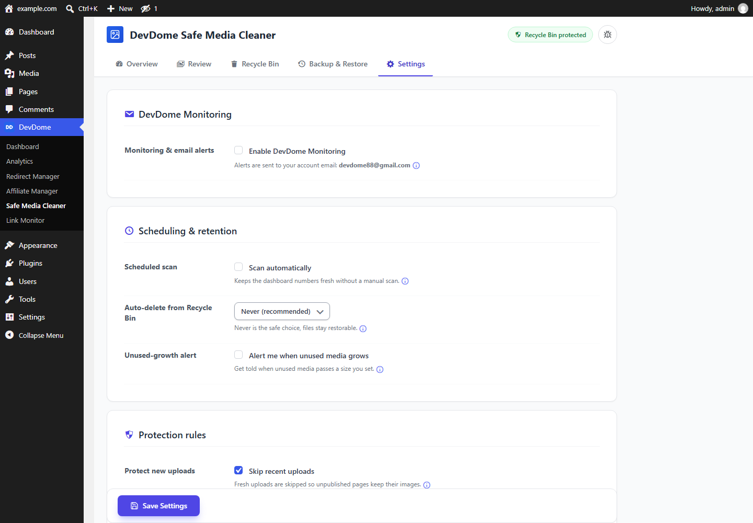The width and height of the screenshot is (753, 523).
Task: Open the Ctrl+K search icon
Action: (x=70, y=8)
